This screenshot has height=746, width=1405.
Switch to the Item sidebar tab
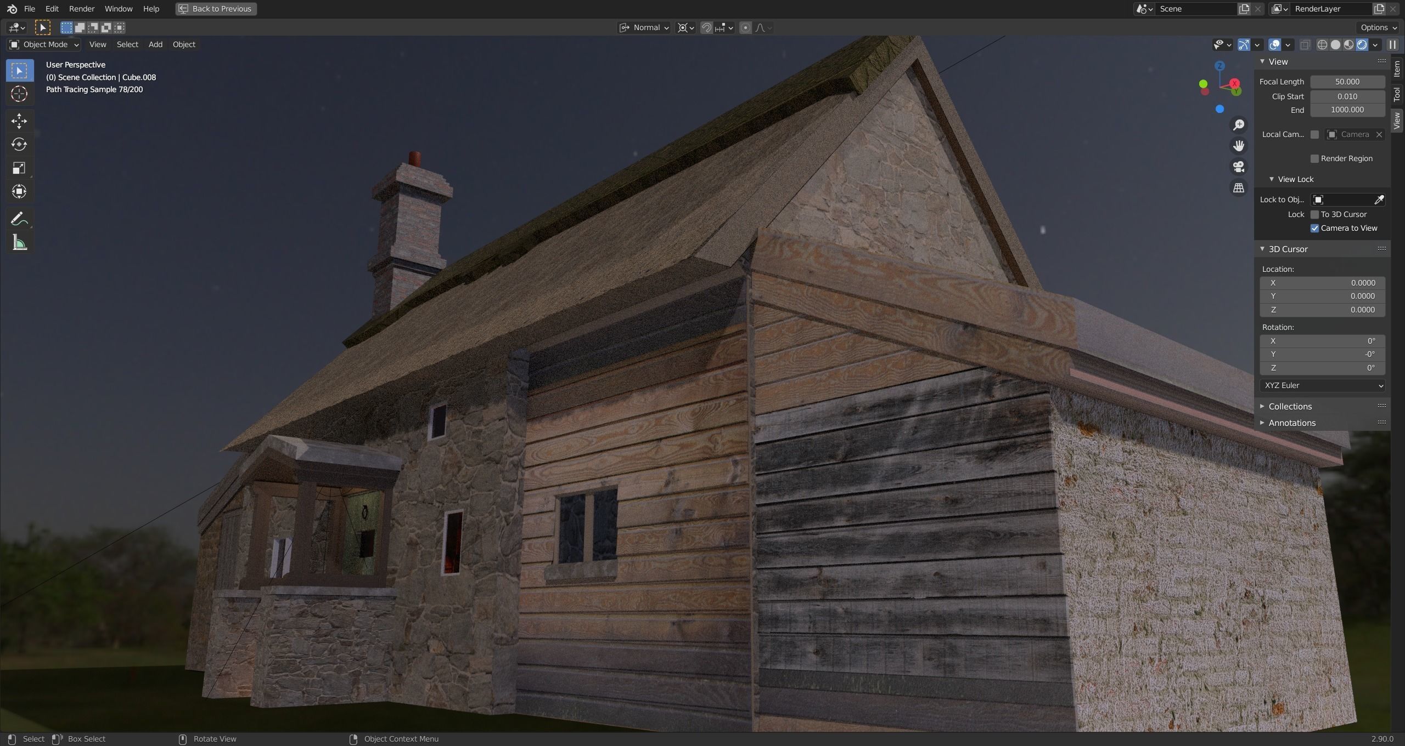[1397, 69]
